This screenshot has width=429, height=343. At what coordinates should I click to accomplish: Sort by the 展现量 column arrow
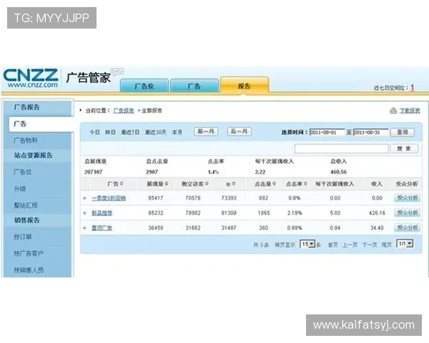(167, 184)
